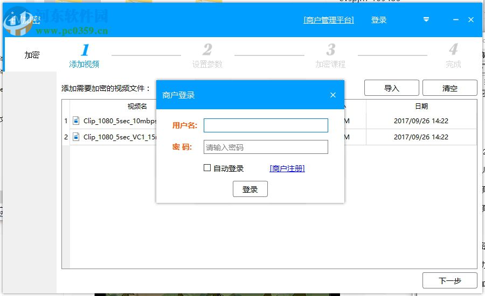The height and width of the screenshot is (296, 485).
Task: Click the 导入 button
Action: coord(392,88)
